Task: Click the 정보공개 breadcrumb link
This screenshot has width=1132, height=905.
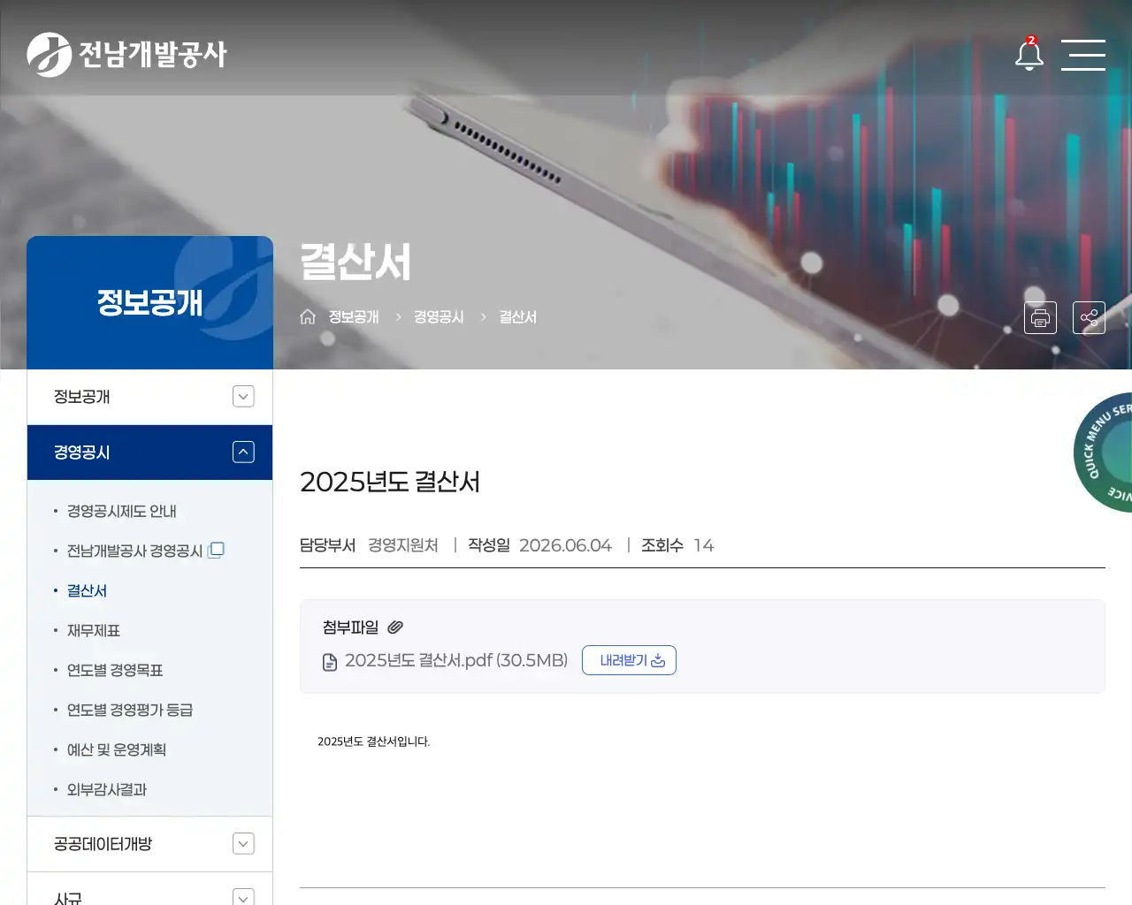Action: tap(354, 316)
